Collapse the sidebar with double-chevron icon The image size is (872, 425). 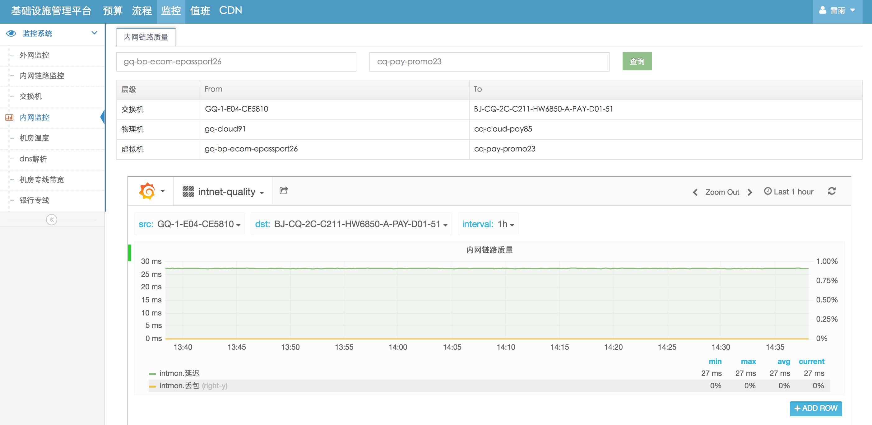pyautogui.click(x=51, y=220)
